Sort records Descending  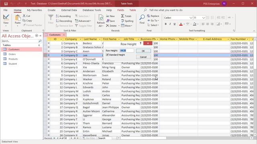click(64, 21)
